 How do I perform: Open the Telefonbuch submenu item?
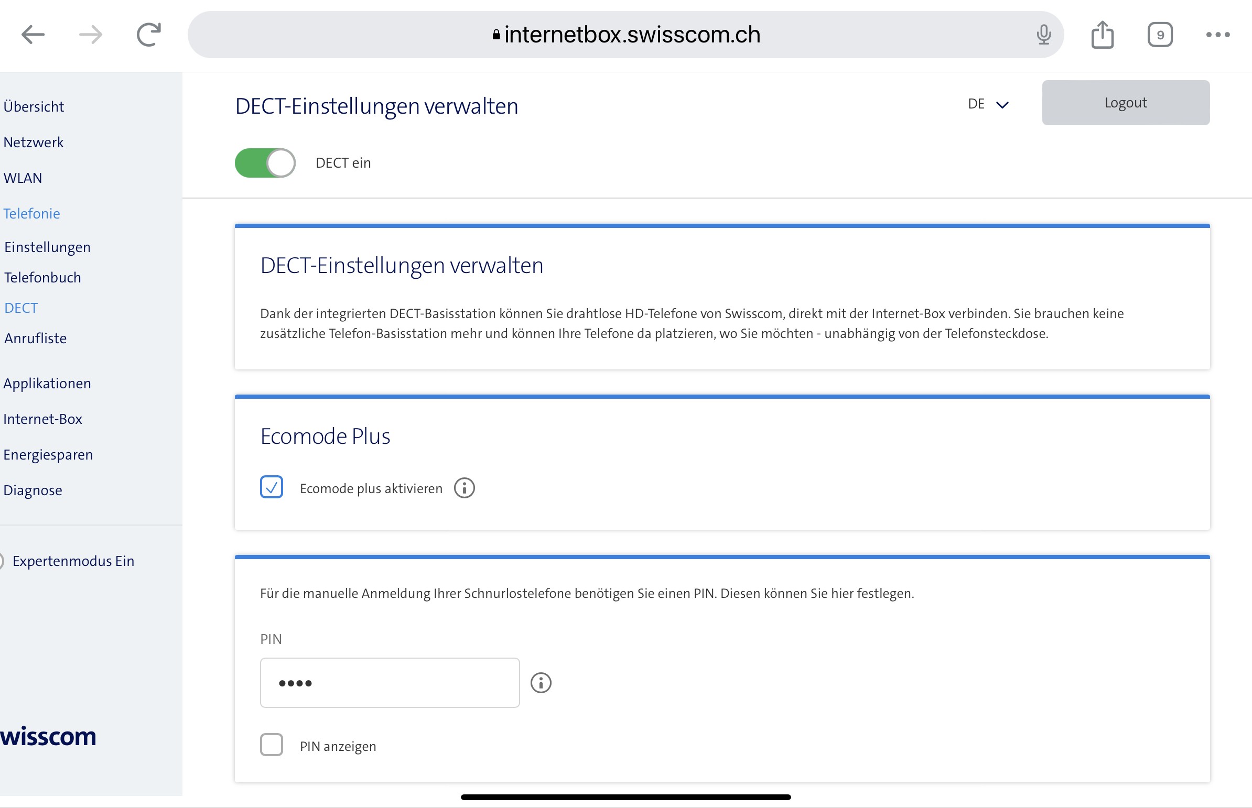42,278
